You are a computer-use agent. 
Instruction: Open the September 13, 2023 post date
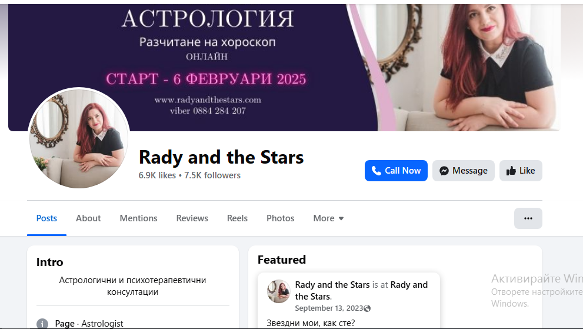[x=329, y=308]
